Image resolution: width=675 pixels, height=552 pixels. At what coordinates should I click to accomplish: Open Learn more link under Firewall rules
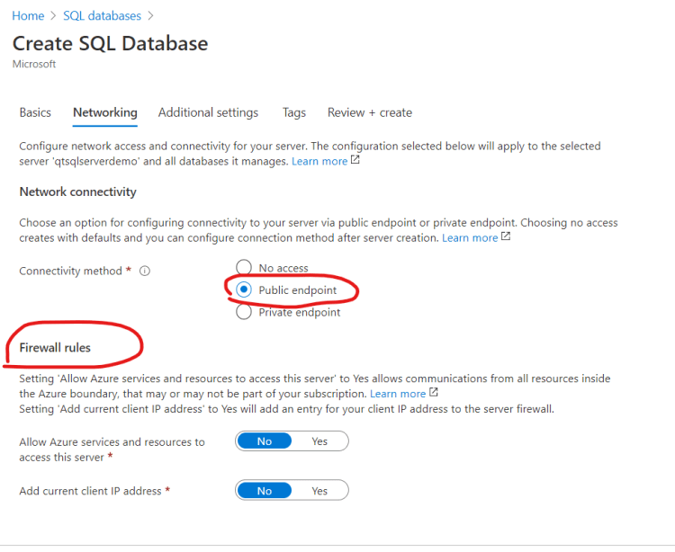398,394
